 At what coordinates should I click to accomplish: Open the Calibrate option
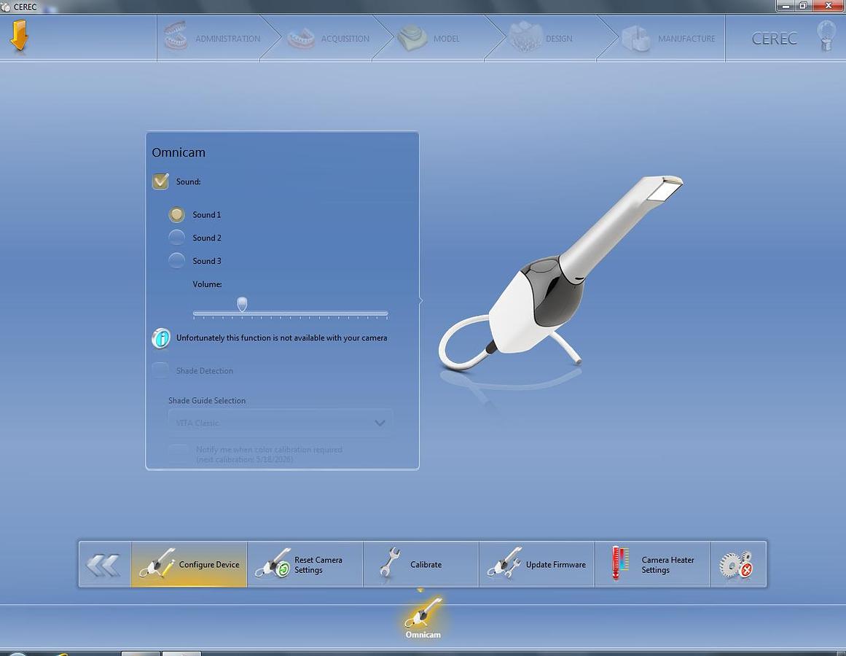click(x=421, y=564)
